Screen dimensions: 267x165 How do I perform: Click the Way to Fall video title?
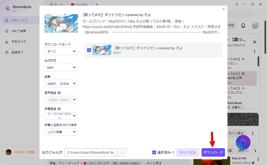[x=239, y=158]
